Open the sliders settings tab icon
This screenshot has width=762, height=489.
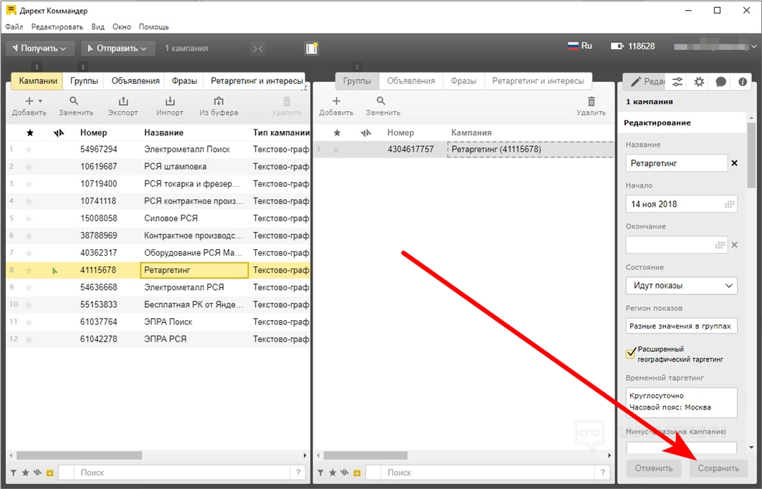tap(677, 82)
